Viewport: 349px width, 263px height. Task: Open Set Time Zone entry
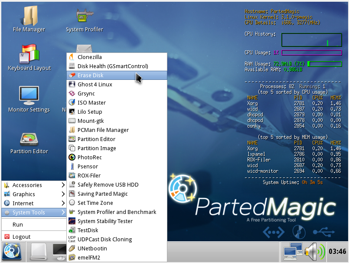point(117,203)
